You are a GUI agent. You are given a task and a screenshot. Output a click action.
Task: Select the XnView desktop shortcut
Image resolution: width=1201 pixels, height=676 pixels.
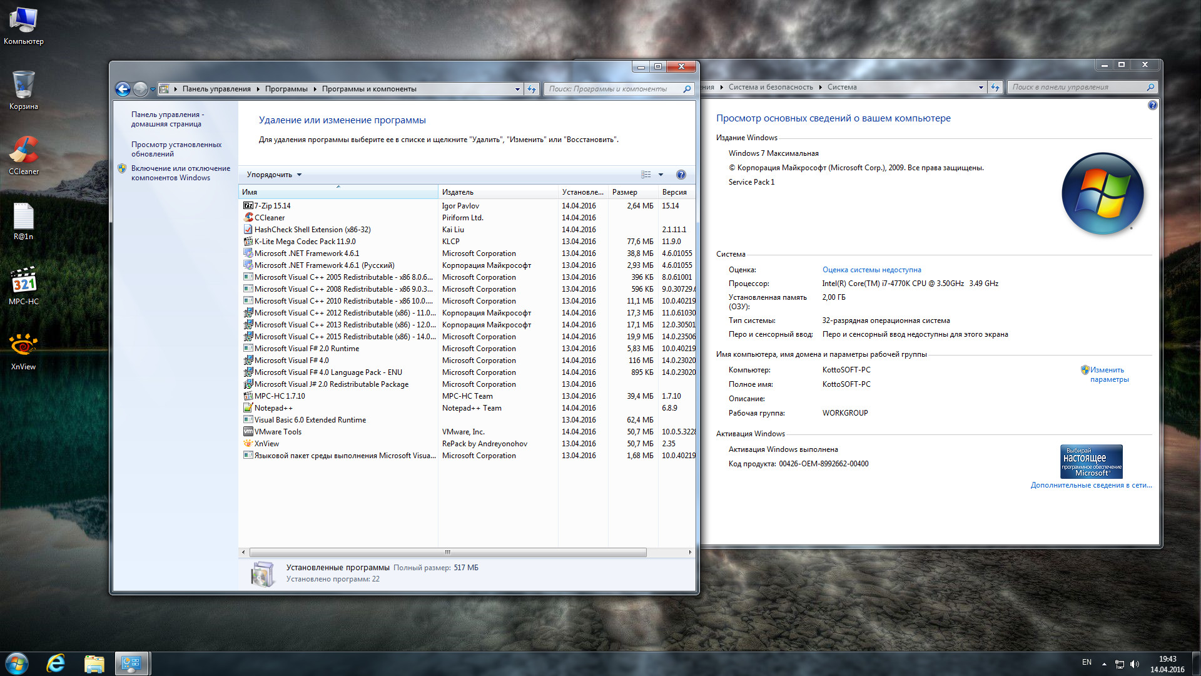23,351
